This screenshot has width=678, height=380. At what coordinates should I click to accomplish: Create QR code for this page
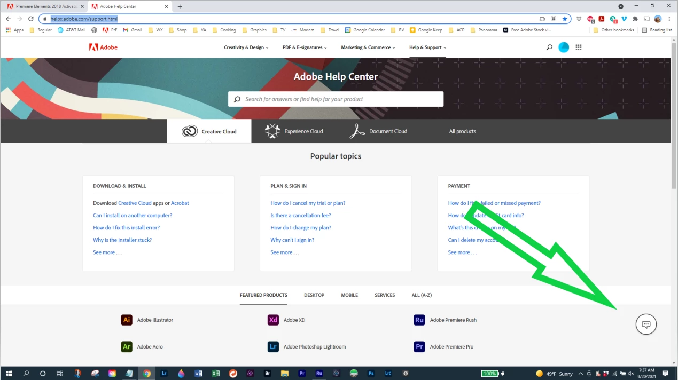click(554, 19)
